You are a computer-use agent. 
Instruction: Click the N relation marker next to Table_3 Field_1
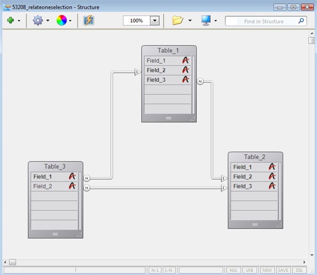(86, 178)
